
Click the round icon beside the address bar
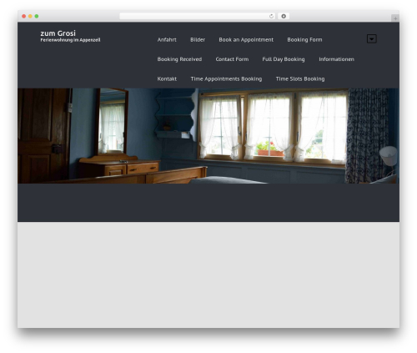click(284, 16)
